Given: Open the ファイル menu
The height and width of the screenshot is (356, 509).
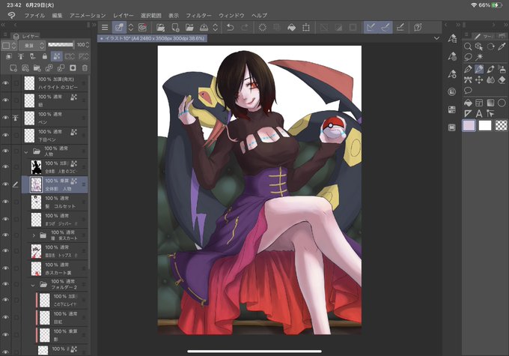Looking at the screenshot, I should pos(34,15).
